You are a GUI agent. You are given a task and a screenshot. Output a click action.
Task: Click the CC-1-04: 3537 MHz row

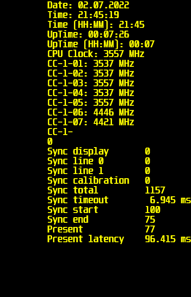91,93
